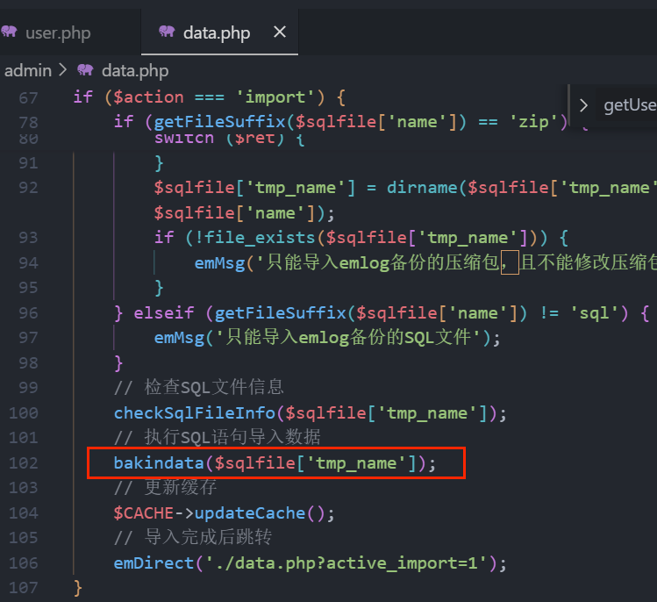Open data.php breadcrumb dropdown

[134, 70]
